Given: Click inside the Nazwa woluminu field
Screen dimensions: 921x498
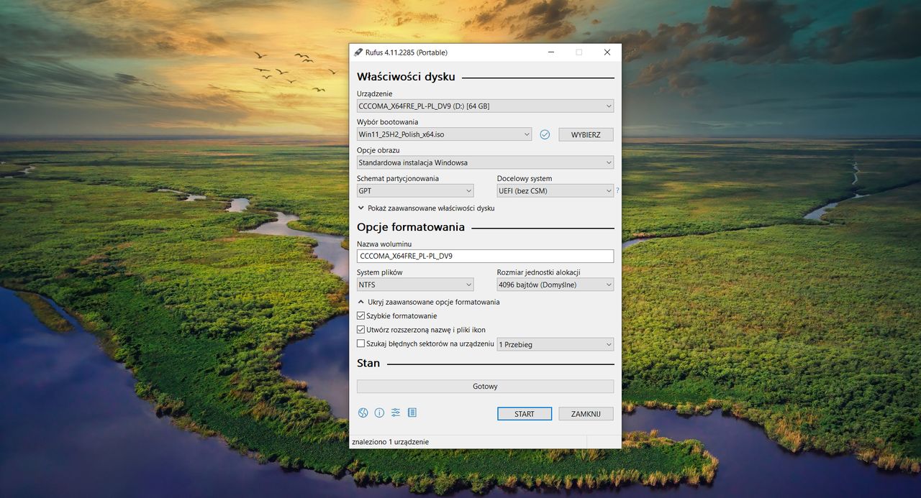Looking at the screenshot, I should [485, 256].
